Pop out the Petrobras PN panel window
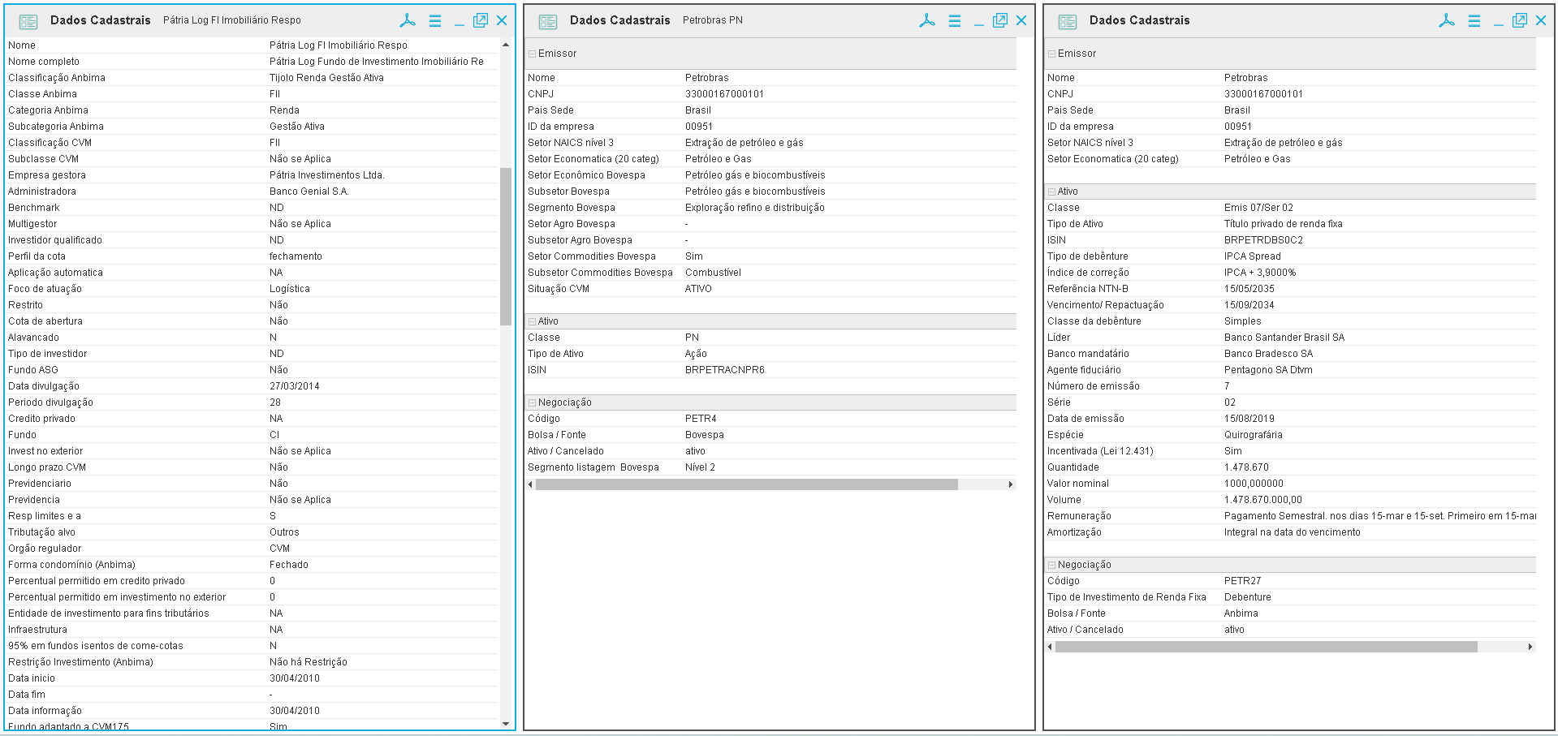This screenshot has height=736, width=1558. coord(1000,20)
